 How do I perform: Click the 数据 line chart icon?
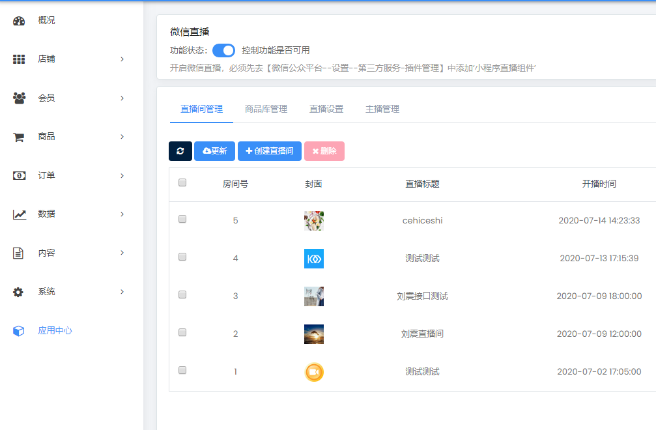(x=19, y=214)
